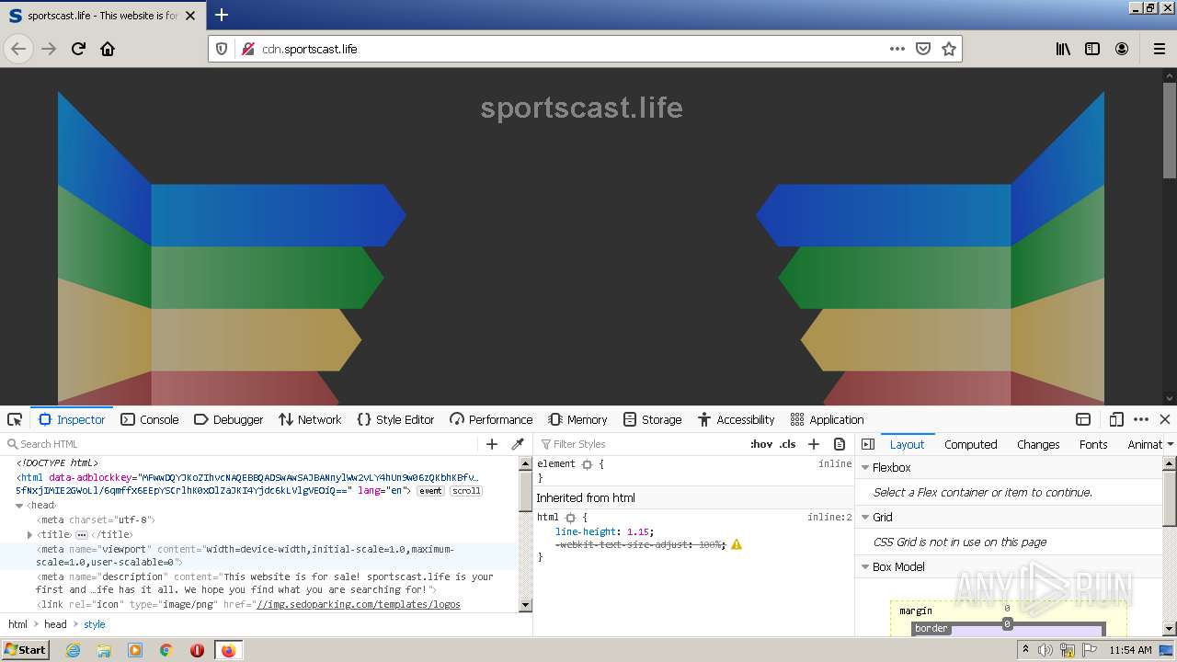The image size is (1177, 662).
Task: Add a new CSS rule
Action: point(814,444)
